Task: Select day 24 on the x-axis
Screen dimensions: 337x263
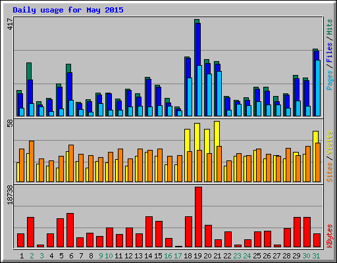Action: tap(247, 256)
